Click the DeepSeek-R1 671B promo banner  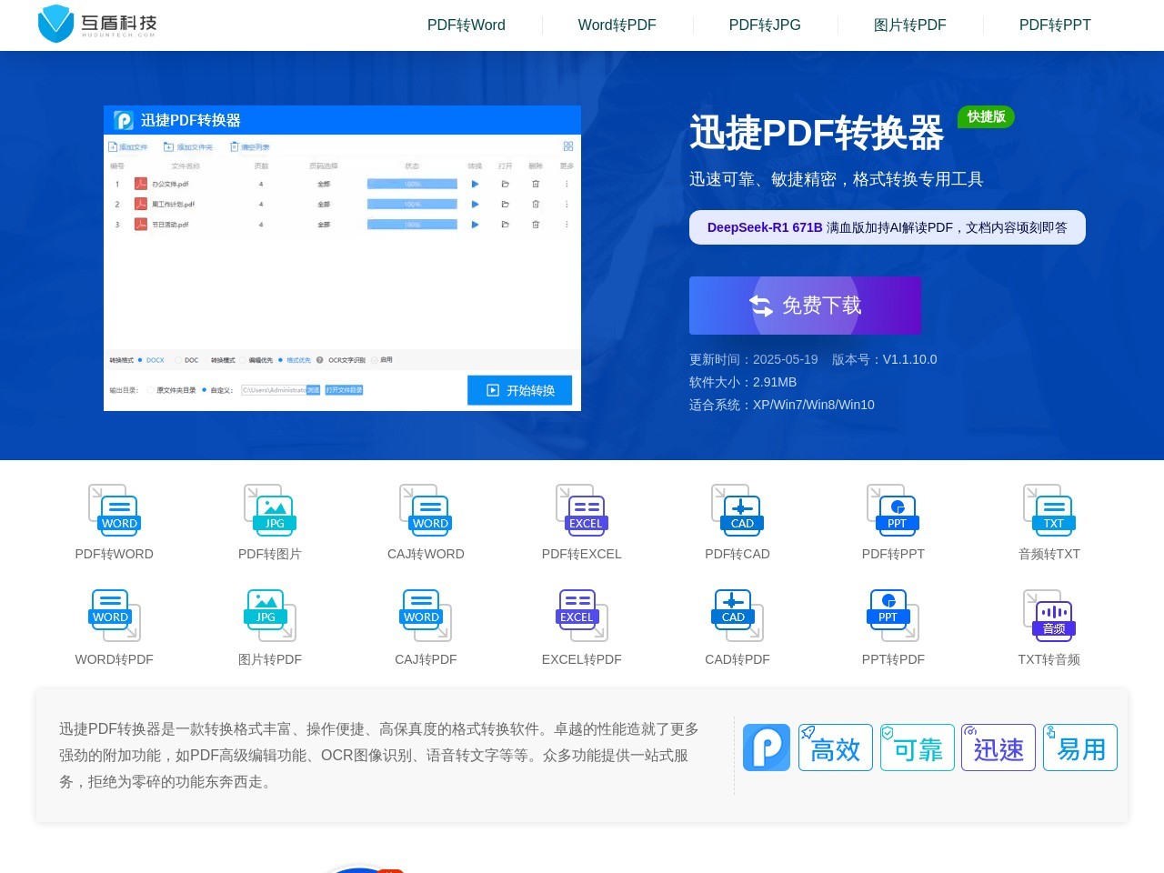(x=888, y=227)
